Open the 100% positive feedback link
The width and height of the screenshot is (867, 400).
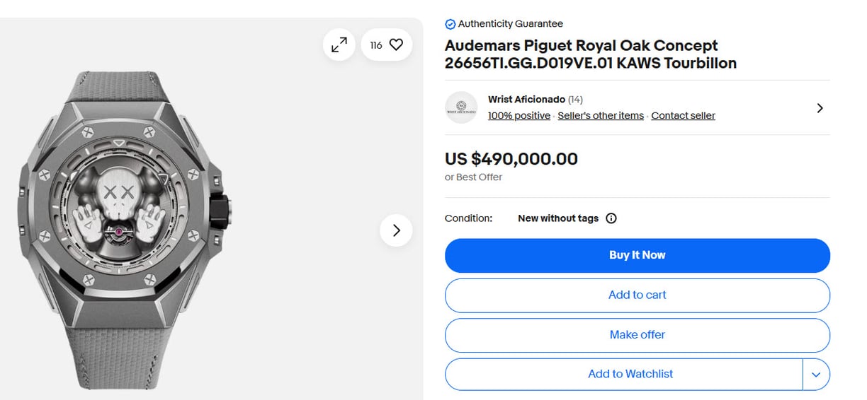coord(519,116)
